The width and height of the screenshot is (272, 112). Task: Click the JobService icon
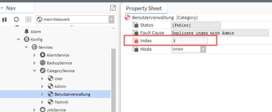42,110
